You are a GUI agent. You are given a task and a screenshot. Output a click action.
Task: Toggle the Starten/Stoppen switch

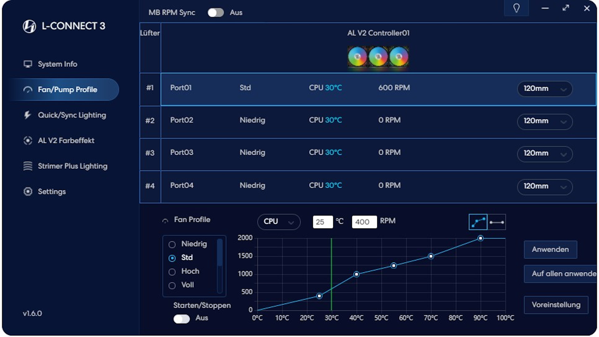tap(182, 319)
